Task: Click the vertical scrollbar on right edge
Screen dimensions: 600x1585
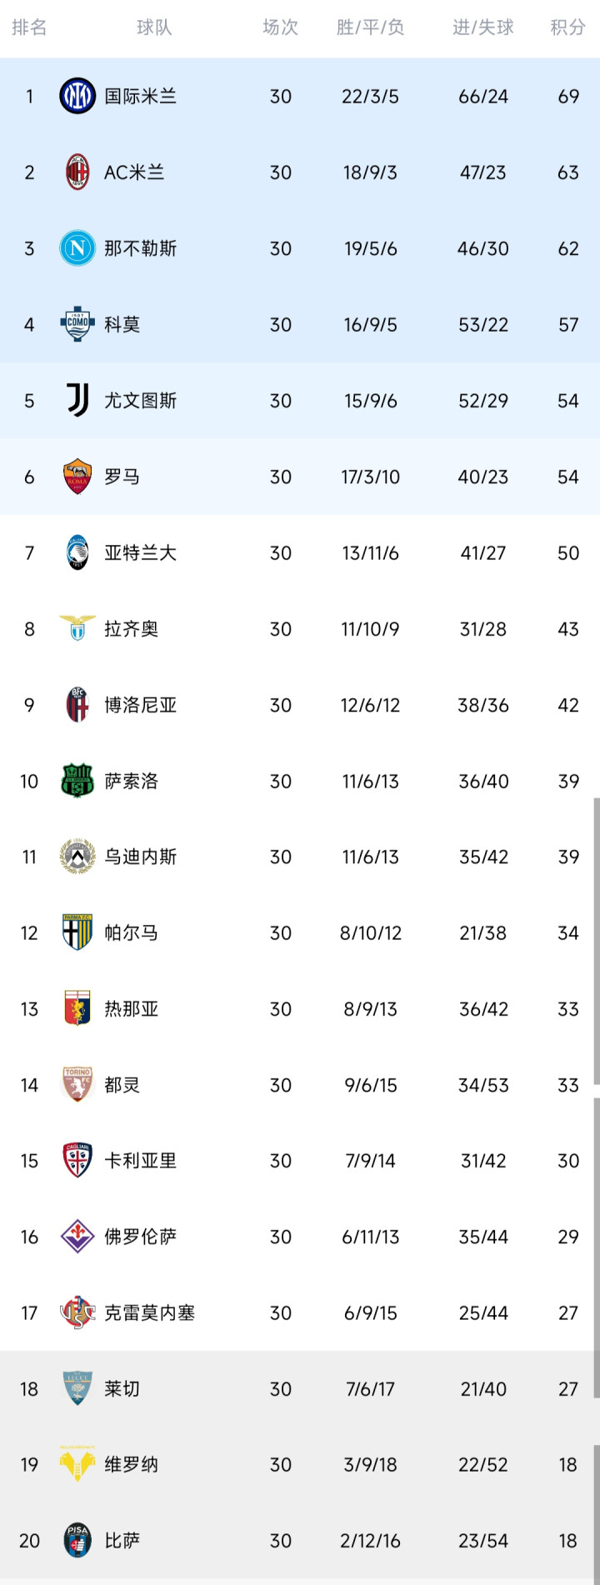Action: pos(596,942)
